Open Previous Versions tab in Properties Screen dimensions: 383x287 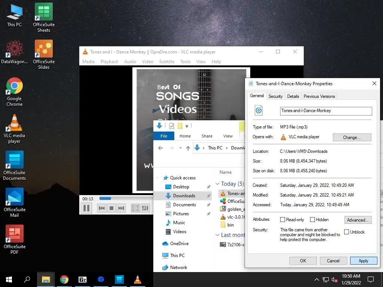click(319, 96)
